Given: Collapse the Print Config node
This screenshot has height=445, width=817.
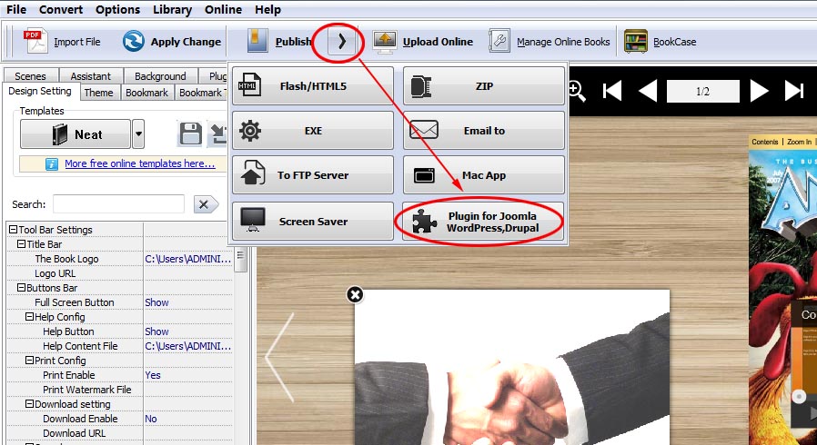Looking at the screenshot, I should point(30,361).
